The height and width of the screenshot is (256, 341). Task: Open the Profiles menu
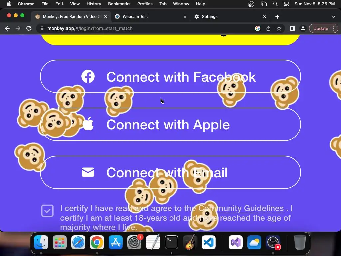(x=145, y=4)
